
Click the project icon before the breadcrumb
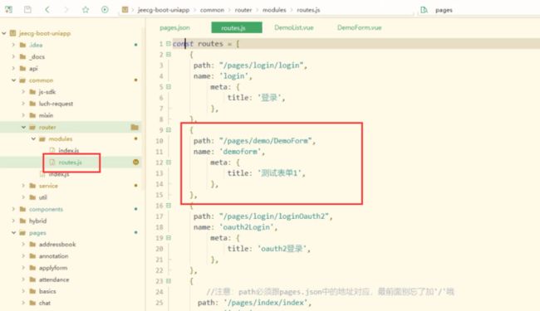(x=125, y=10)
